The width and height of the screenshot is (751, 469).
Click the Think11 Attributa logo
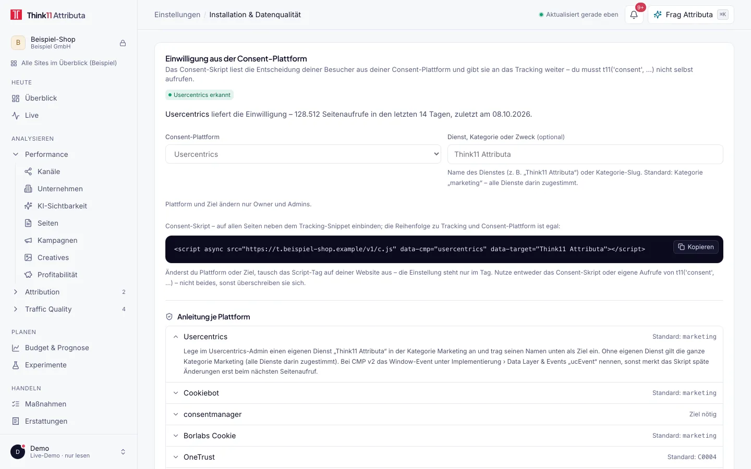[x=48, y=15]
